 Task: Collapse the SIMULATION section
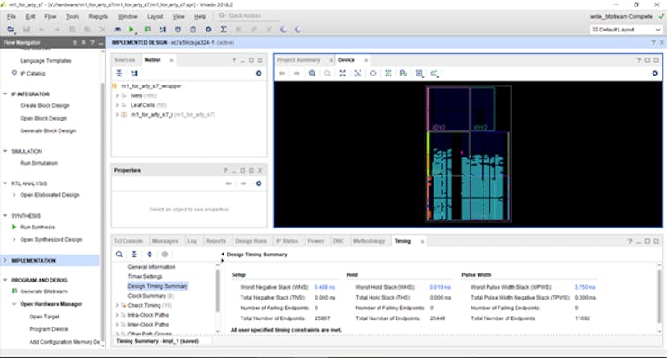(5, 151)
